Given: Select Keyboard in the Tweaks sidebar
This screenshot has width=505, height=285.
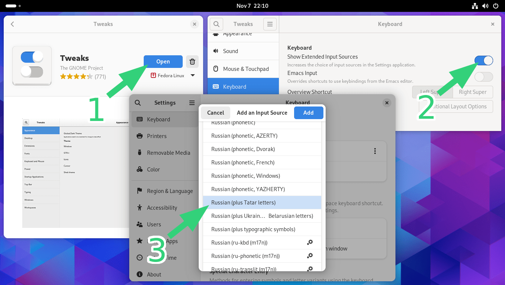Looking at the screenshot, I should [243, 87].
